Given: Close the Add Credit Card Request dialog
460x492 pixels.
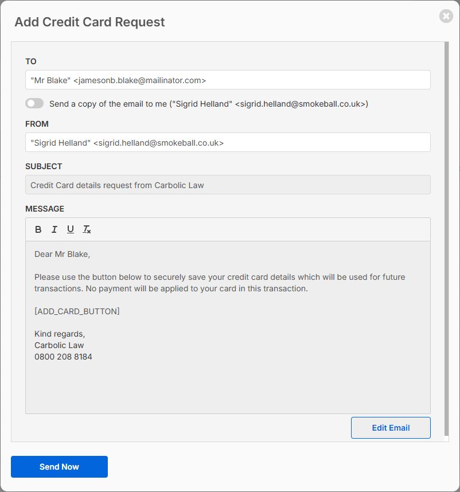Looking at the screenshot, I should pos(446,16).
